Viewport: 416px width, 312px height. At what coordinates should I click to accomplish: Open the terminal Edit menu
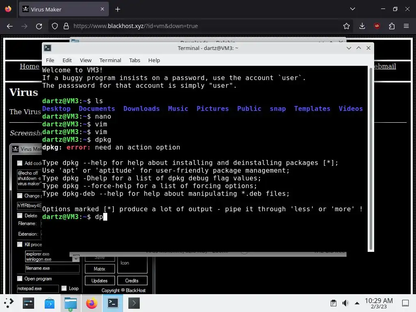[67, 60]
